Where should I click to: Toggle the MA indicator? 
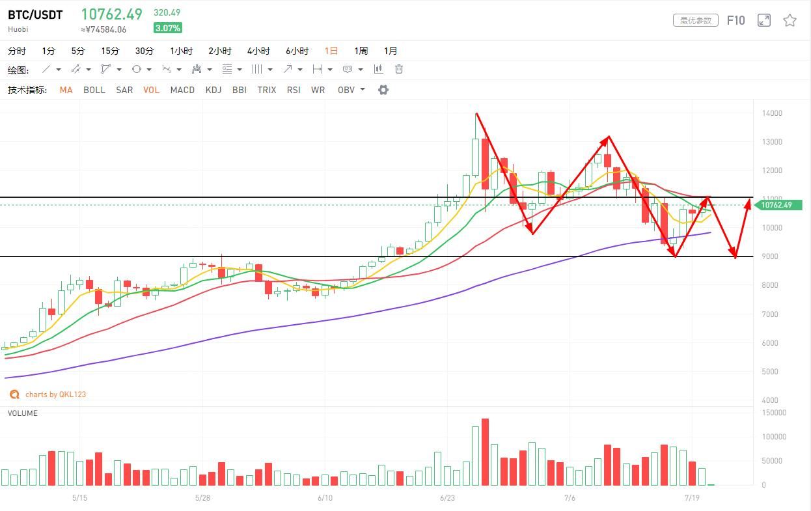[x=66, y=90]
